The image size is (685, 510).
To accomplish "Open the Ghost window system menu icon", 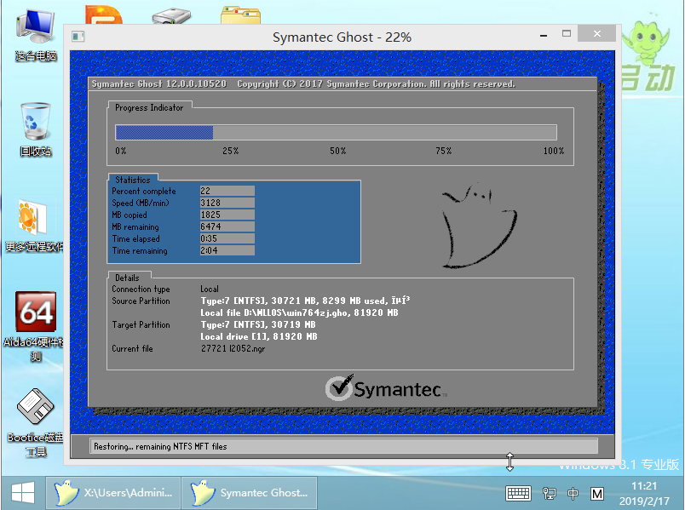I will (x=78, y=37).
